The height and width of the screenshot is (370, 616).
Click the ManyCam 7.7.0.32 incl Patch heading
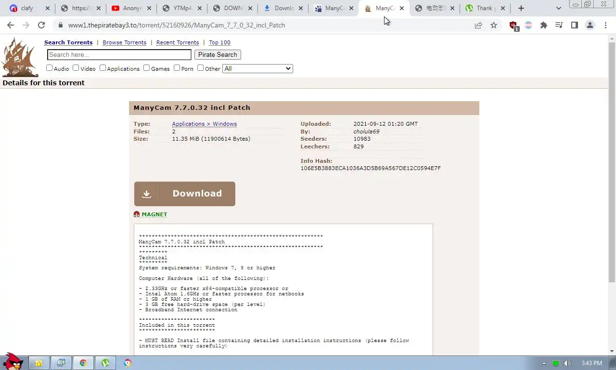[192, 108]
